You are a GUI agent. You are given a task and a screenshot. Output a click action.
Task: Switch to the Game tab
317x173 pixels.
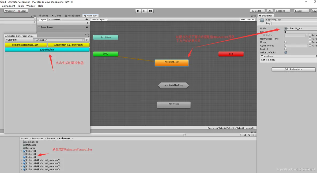56,16
